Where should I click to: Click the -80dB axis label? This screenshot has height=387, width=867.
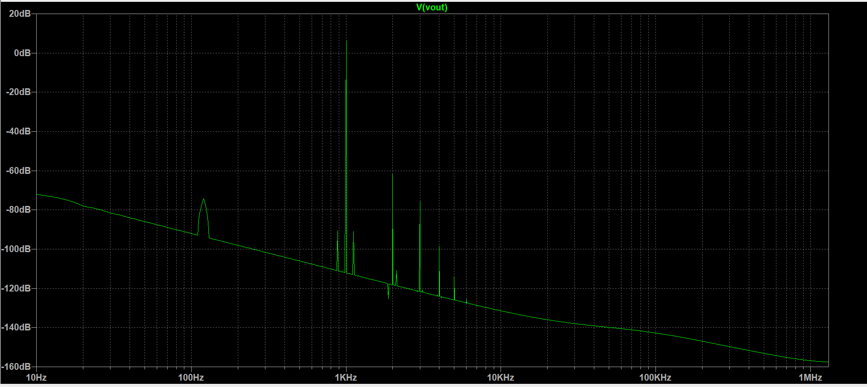(18, 210)
